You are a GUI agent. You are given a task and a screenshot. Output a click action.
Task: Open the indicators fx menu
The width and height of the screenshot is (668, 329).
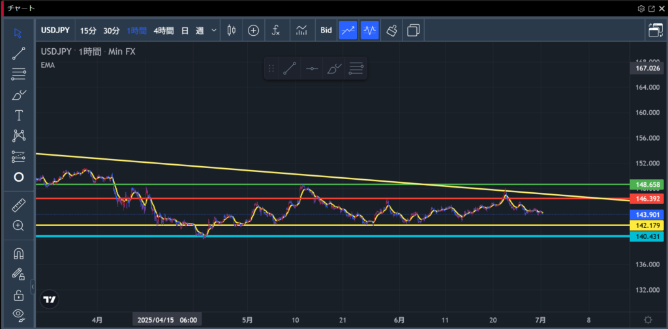pyautogui.click(x=276, y=30)
